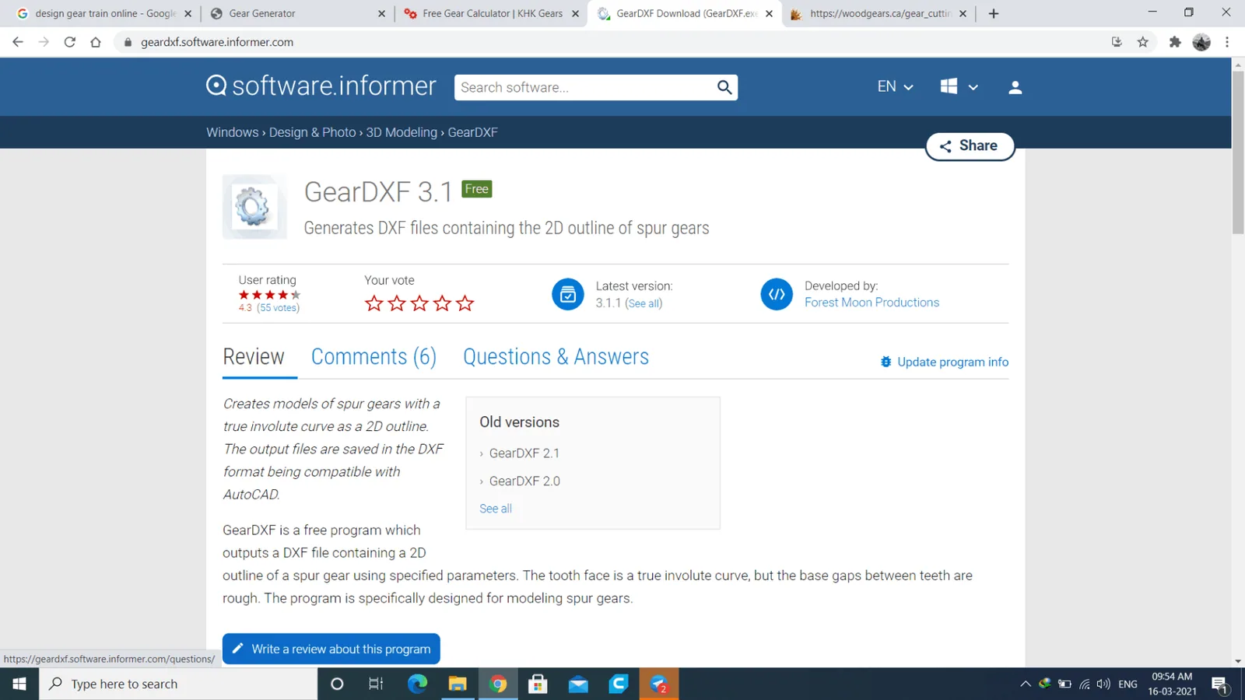Open the Questions & Answers tab

[x=556, y=357]
